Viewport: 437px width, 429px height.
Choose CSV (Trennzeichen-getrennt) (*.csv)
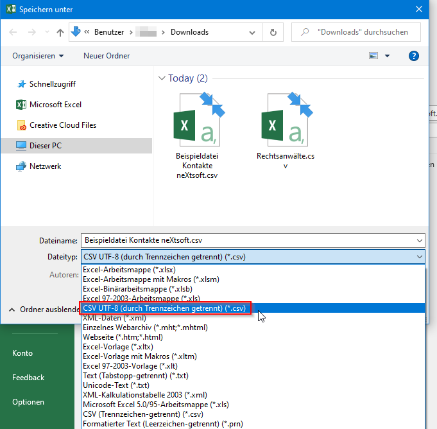pos(253,414)
